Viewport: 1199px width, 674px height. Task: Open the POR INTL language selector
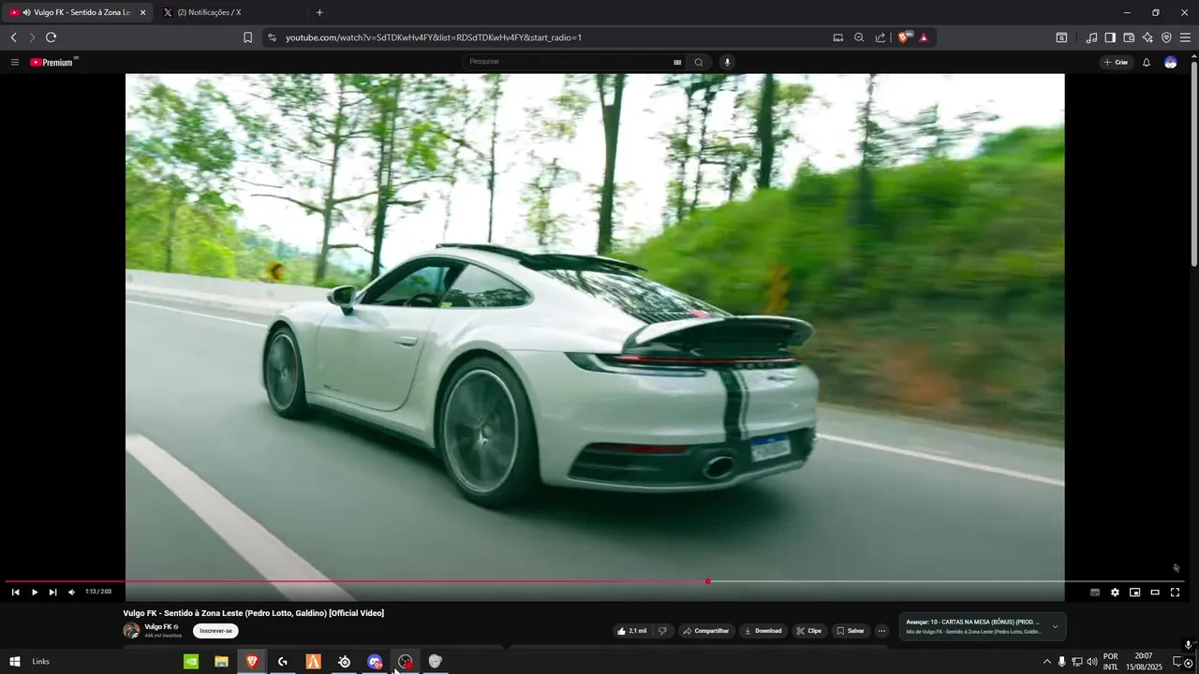(x=1111, y=662)
